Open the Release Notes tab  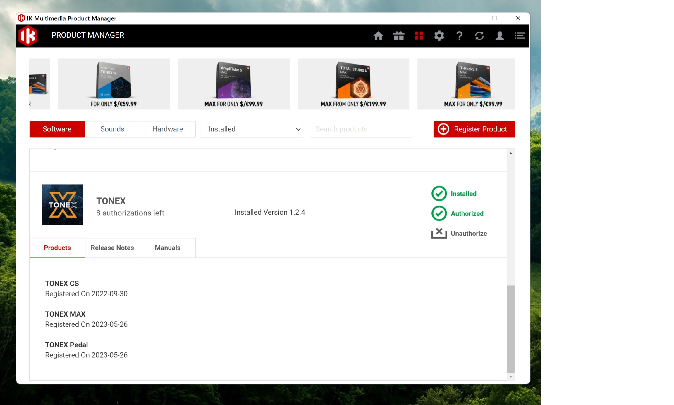112,248
